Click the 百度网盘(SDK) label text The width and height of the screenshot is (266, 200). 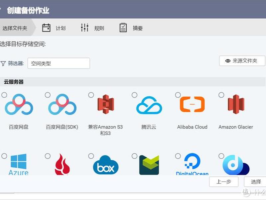[62, 127]
